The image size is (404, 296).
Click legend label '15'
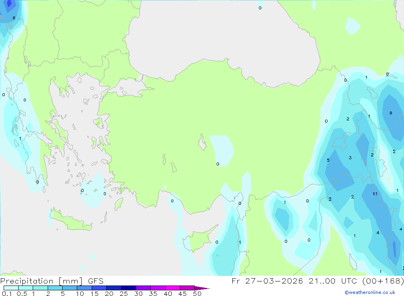pos(95,294)
